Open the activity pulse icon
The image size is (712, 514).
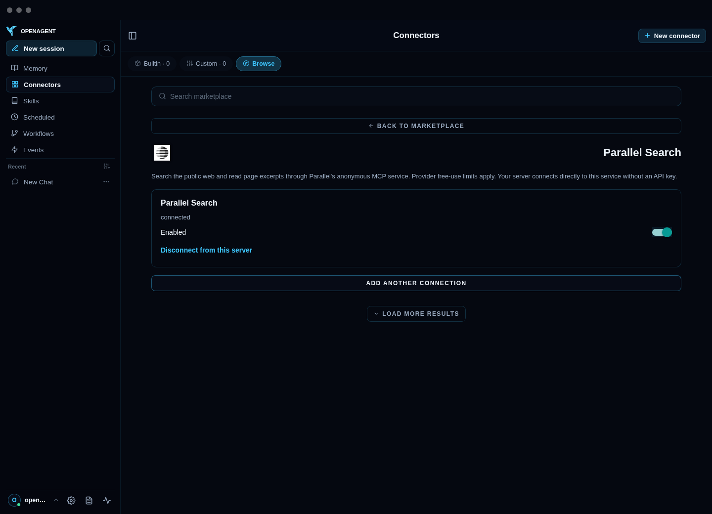coord(107,501)
